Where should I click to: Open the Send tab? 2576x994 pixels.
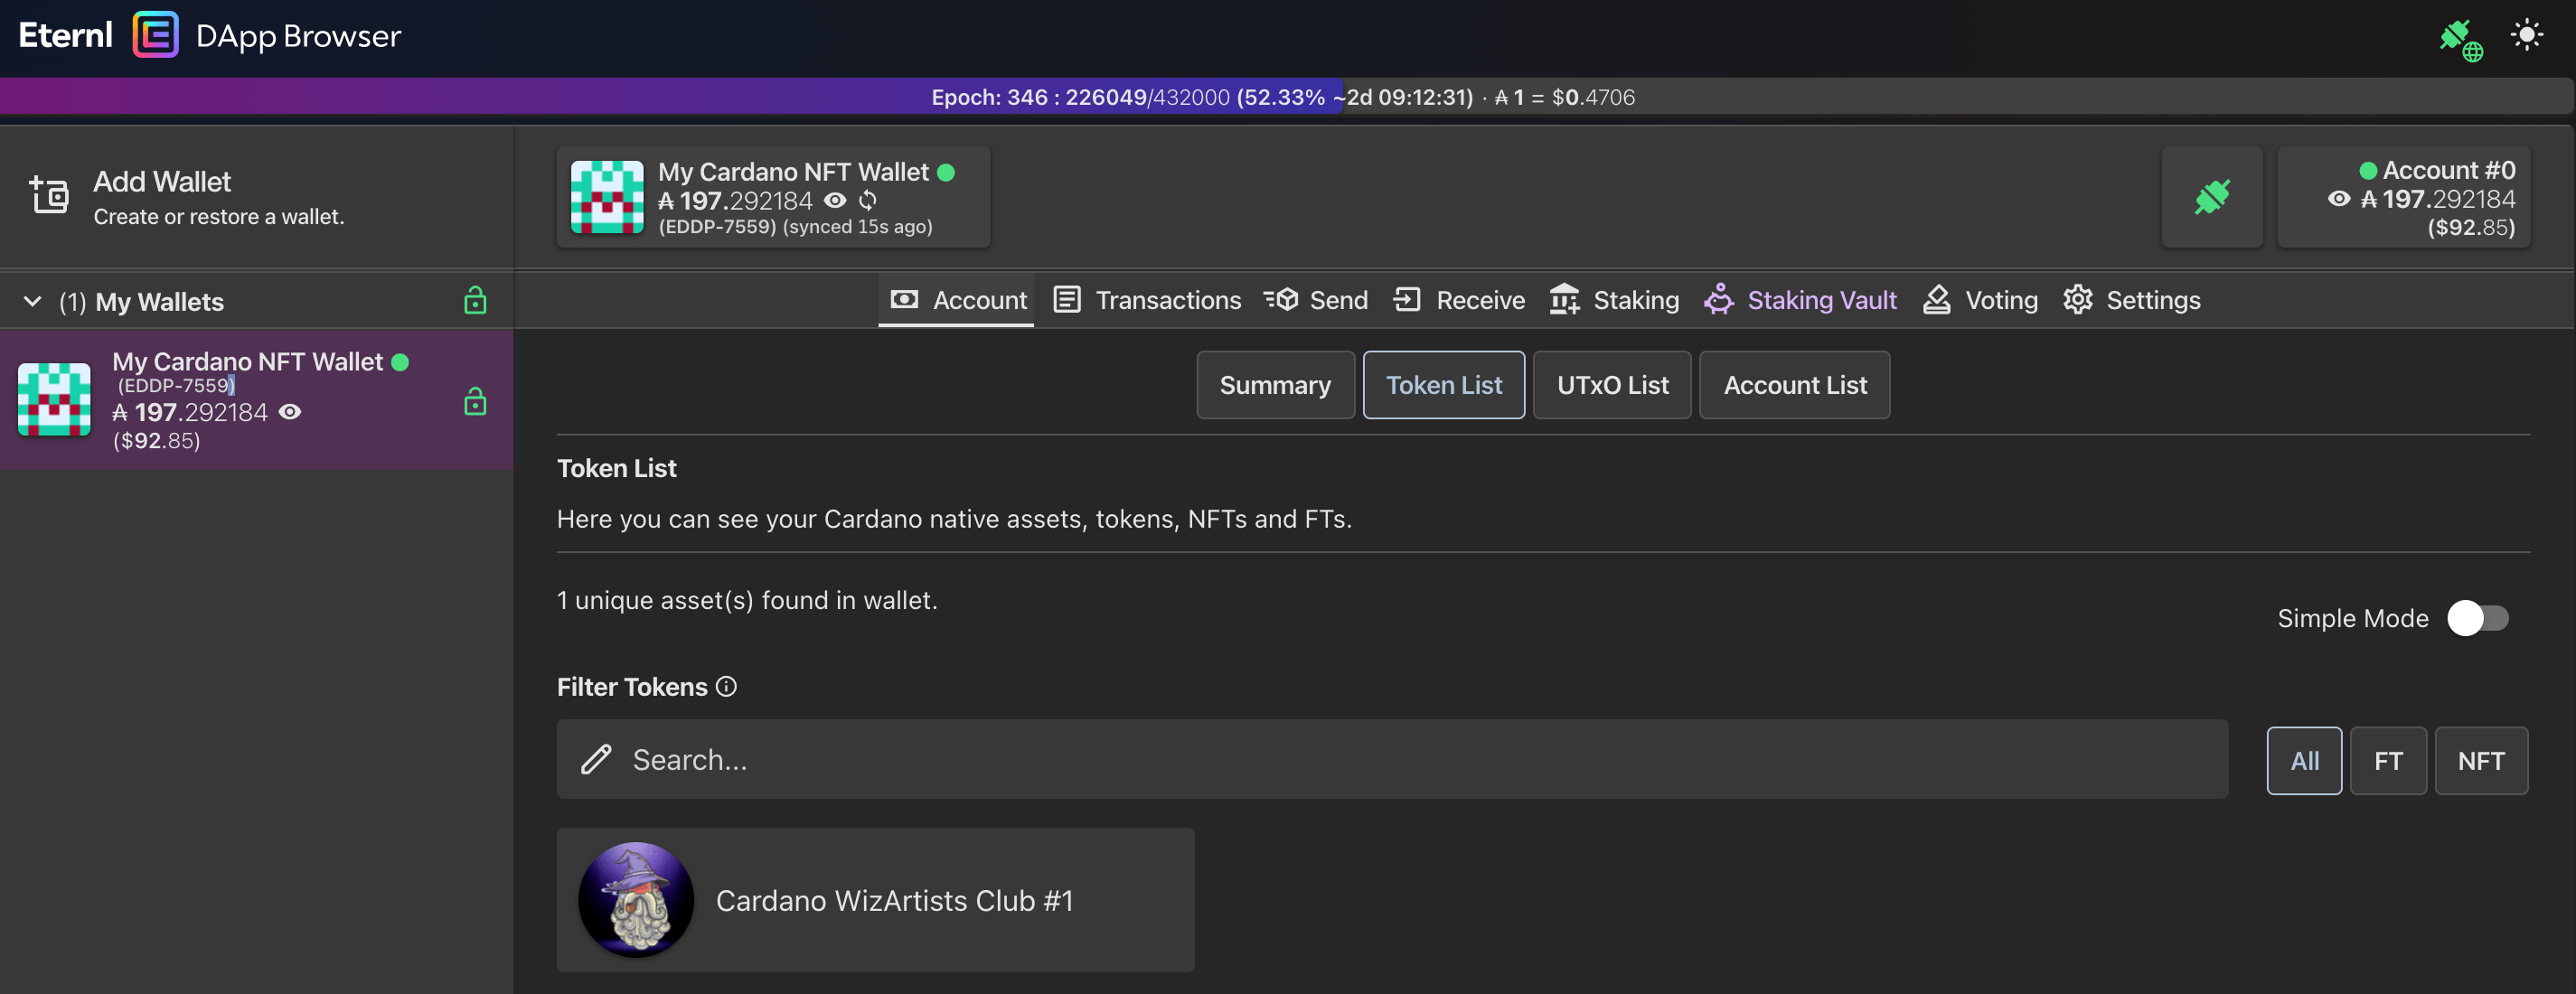(1315, 299)
